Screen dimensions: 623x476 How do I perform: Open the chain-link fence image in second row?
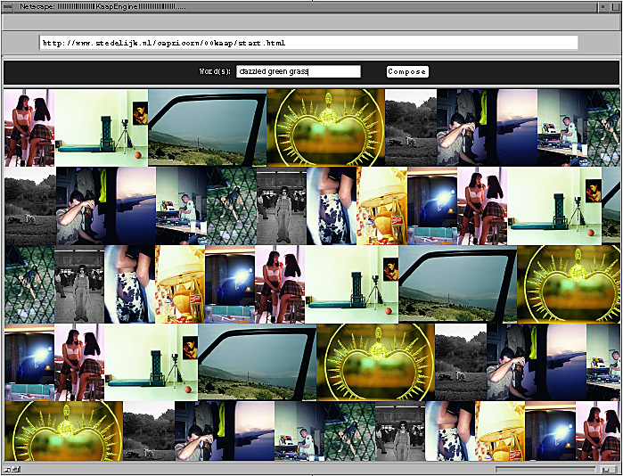tap(232, 206)
